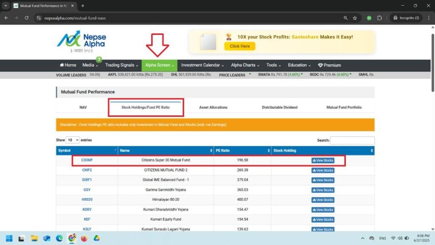View Stocks for Citizens Super 30 Mutual Fund
This screenshot has height=245, width=435.
(323, 160)
